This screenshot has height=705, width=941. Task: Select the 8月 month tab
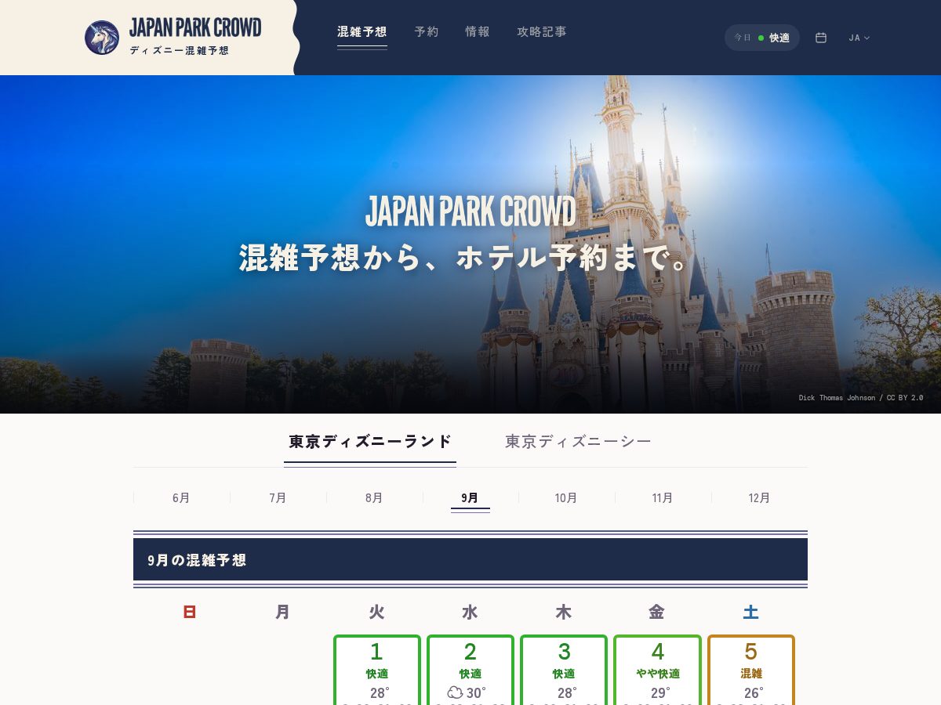click(x=374, y=498)
